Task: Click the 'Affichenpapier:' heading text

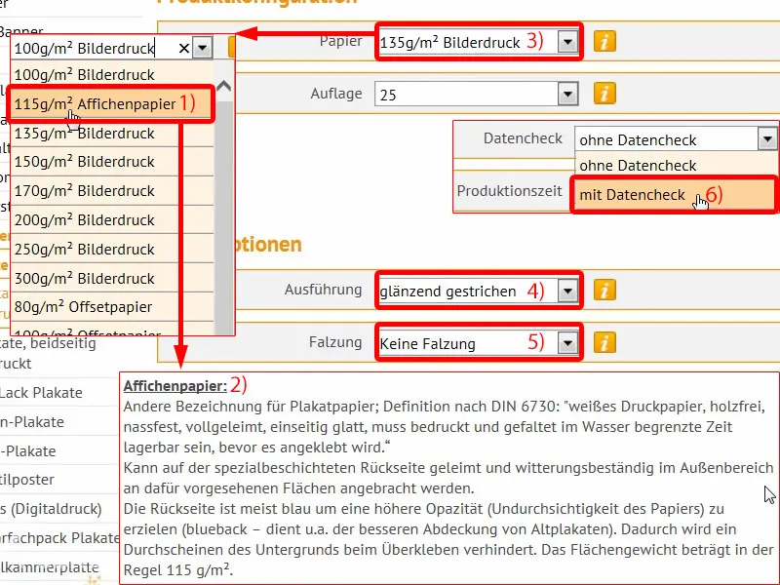Action: tap(175, 386)
